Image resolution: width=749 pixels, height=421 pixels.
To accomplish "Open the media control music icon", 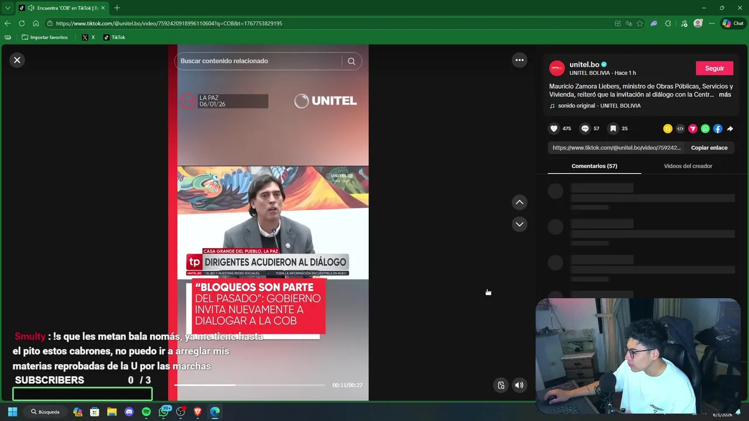I will coord(683,23).
